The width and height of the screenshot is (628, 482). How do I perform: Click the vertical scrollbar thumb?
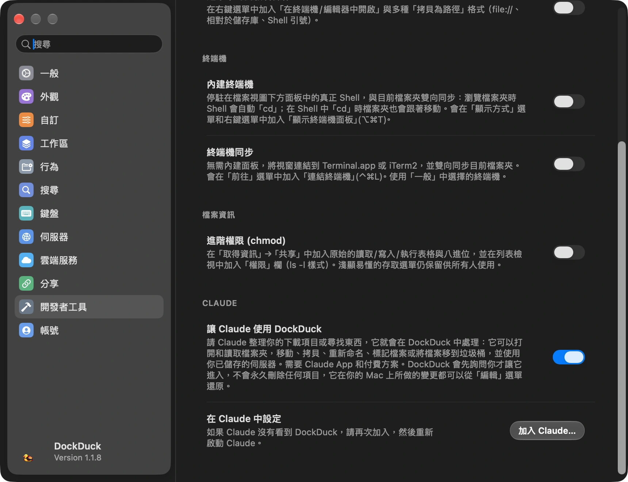coord(621,307)
